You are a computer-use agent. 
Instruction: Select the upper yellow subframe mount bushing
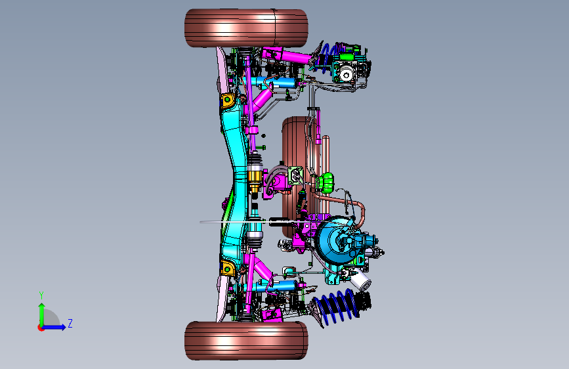227,100
